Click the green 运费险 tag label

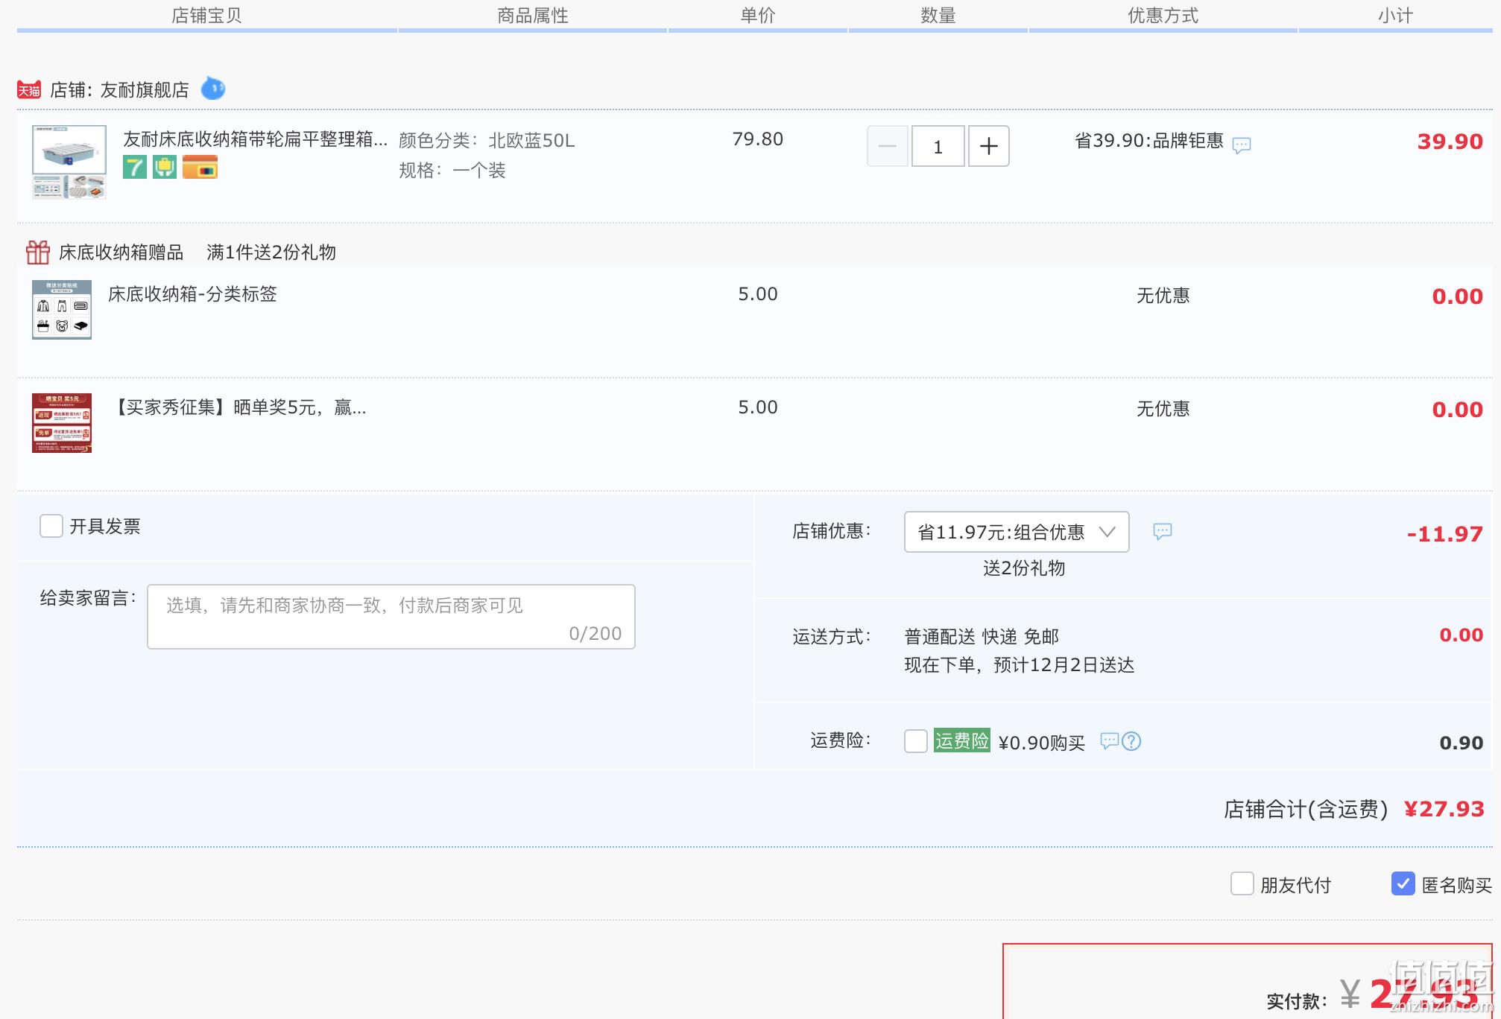pos(962,740)
